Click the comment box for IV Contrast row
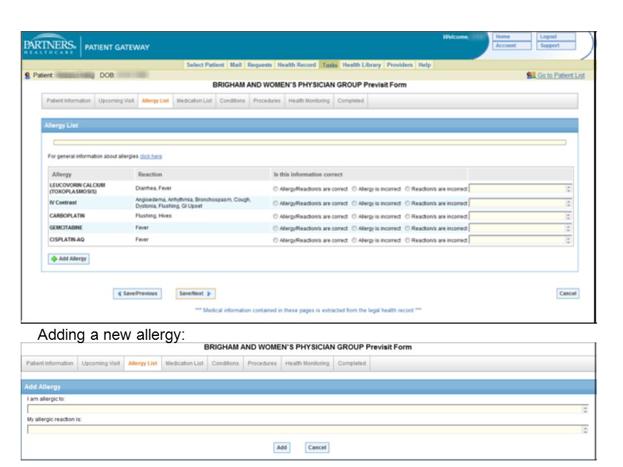Viewport: 623px width, 467px height. pyautogui.click(x=520, y=203)
